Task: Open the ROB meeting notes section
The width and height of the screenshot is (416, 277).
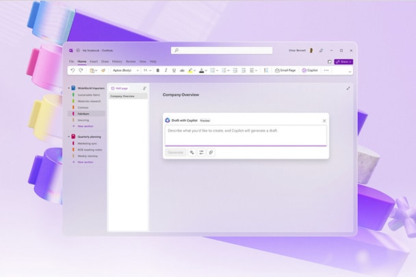Action: click(x=90, y=150)
